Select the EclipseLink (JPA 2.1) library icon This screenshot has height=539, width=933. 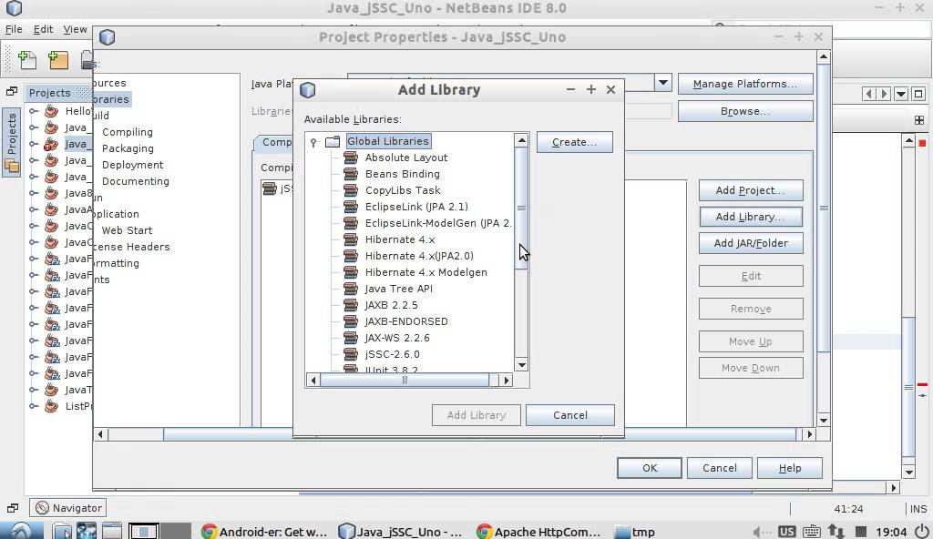click(351, 207)
